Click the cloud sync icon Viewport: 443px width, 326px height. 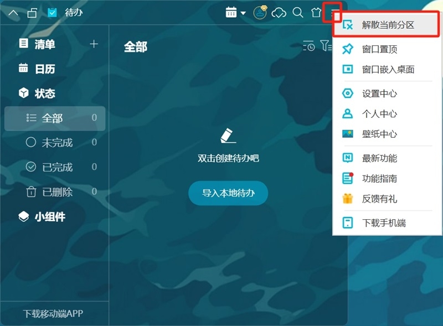pos(279,13)
